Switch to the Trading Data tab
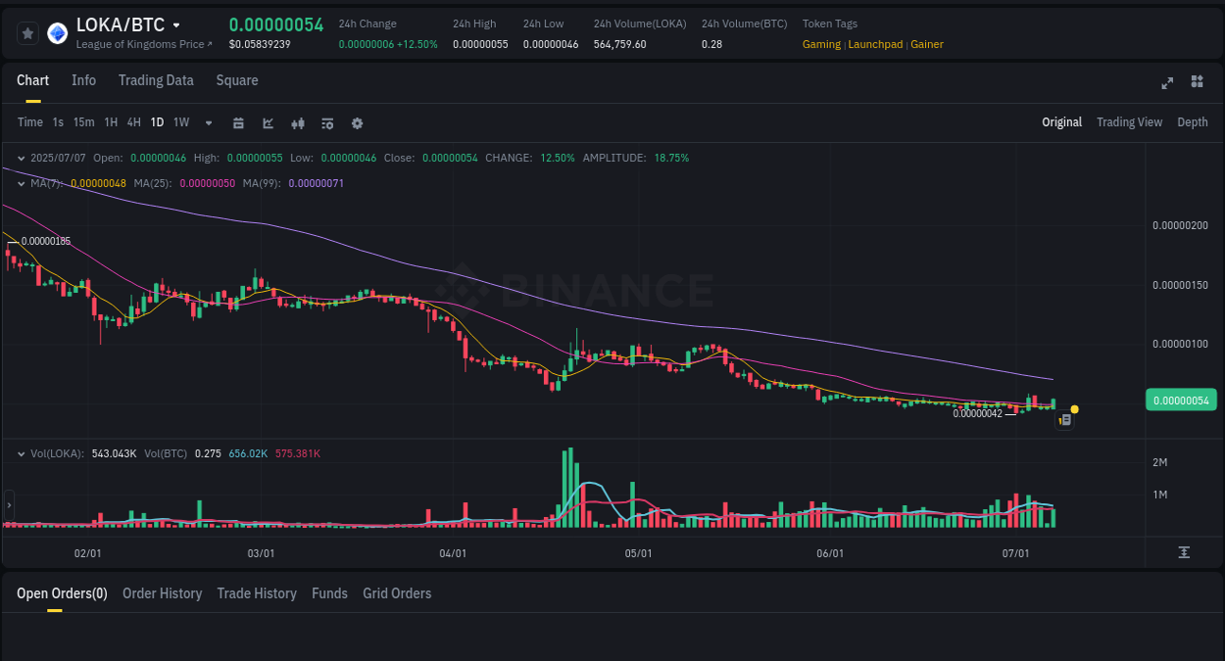The height and width of the screenshot is (661, 1225). click(x=155, y=80)
